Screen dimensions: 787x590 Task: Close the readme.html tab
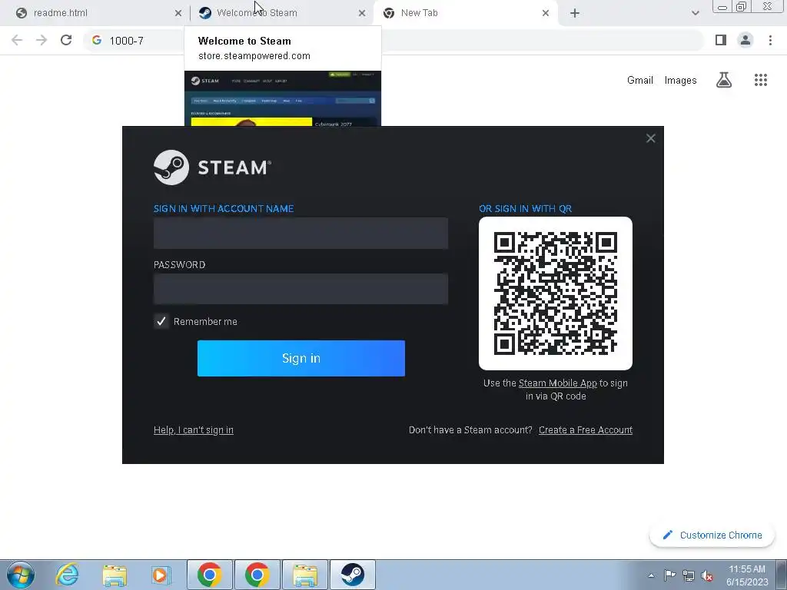178,13
